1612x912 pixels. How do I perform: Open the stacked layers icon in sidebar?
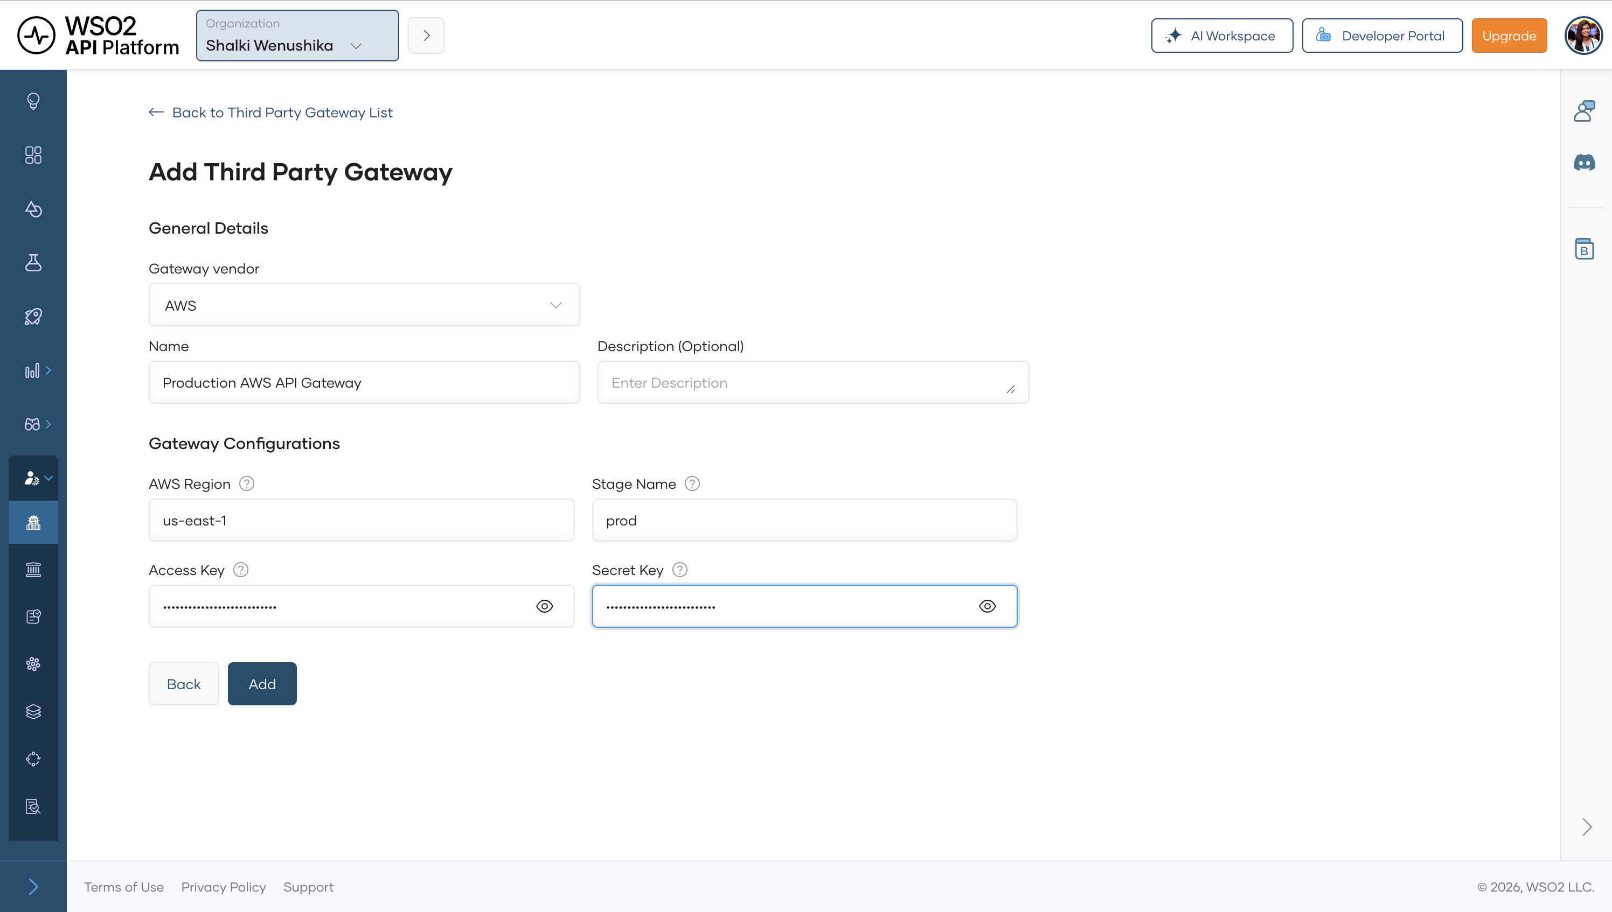click(x=33, y=712)
